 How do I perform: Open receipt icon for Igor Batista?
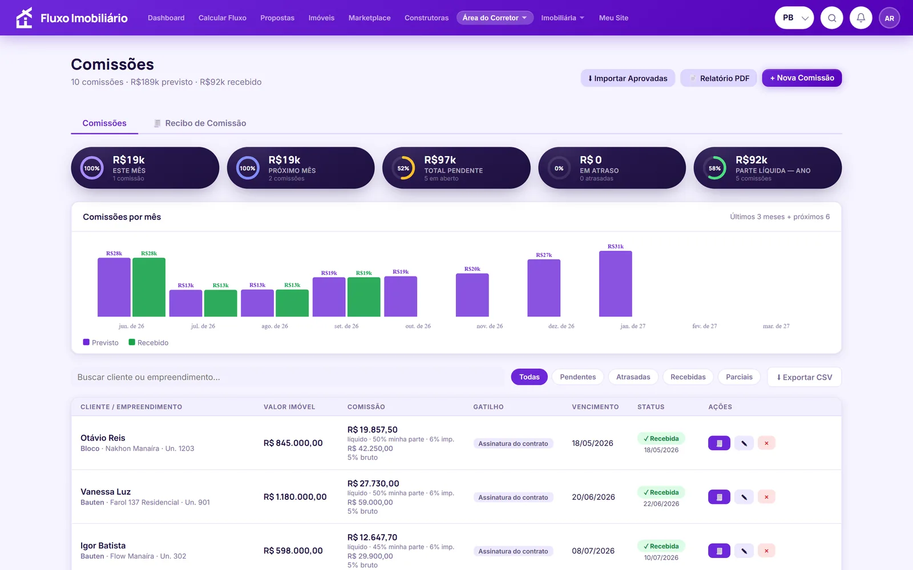[719, 551]
